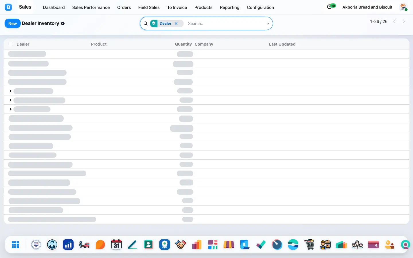This screenshot has height=258, width=413.
Task: Open the Sales Performance menu
Action: [91, 7]
